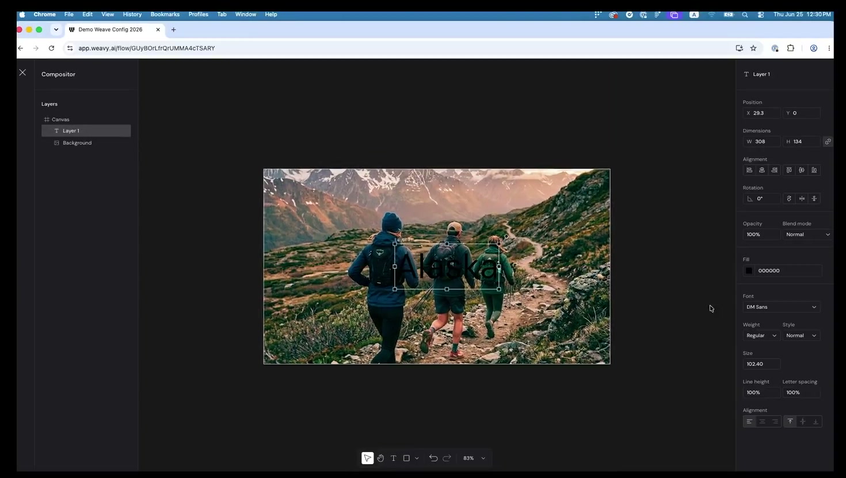Rotate layer 90 degrees icon
Image resolution: width=846 pixels, height=478 pixels.
point(789,199)
